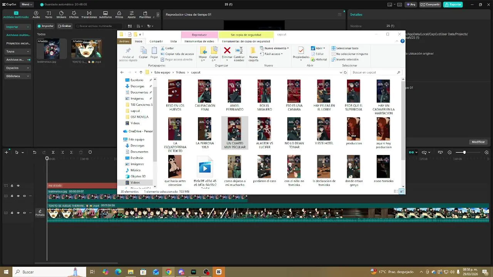
Task: Open the Transiciones panel
Action: [89, 15]
